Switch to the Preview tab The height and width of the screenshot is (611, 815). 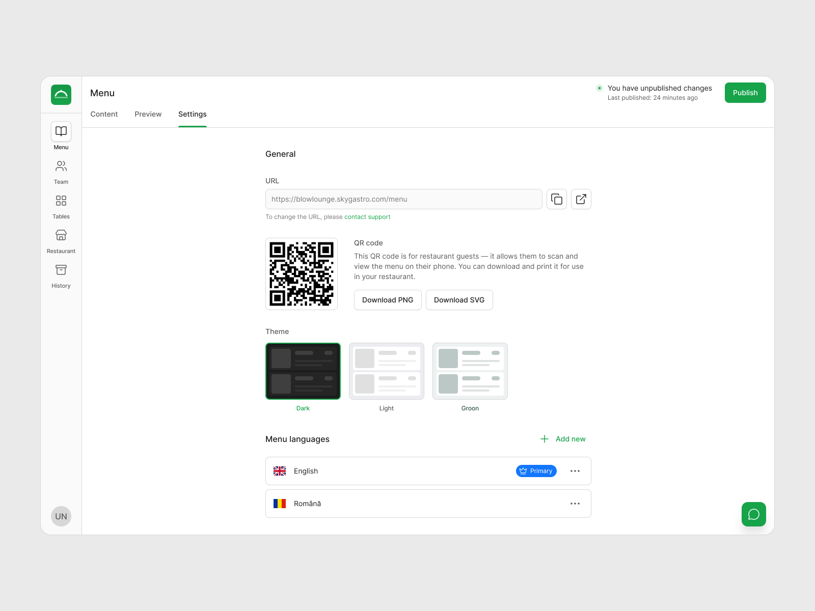(148, 114)
